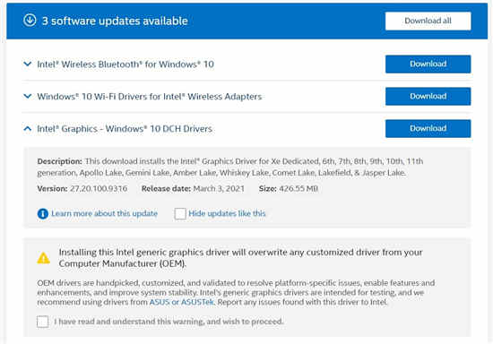Download Intel Graphics DCH Drivers

pos(428,128)
